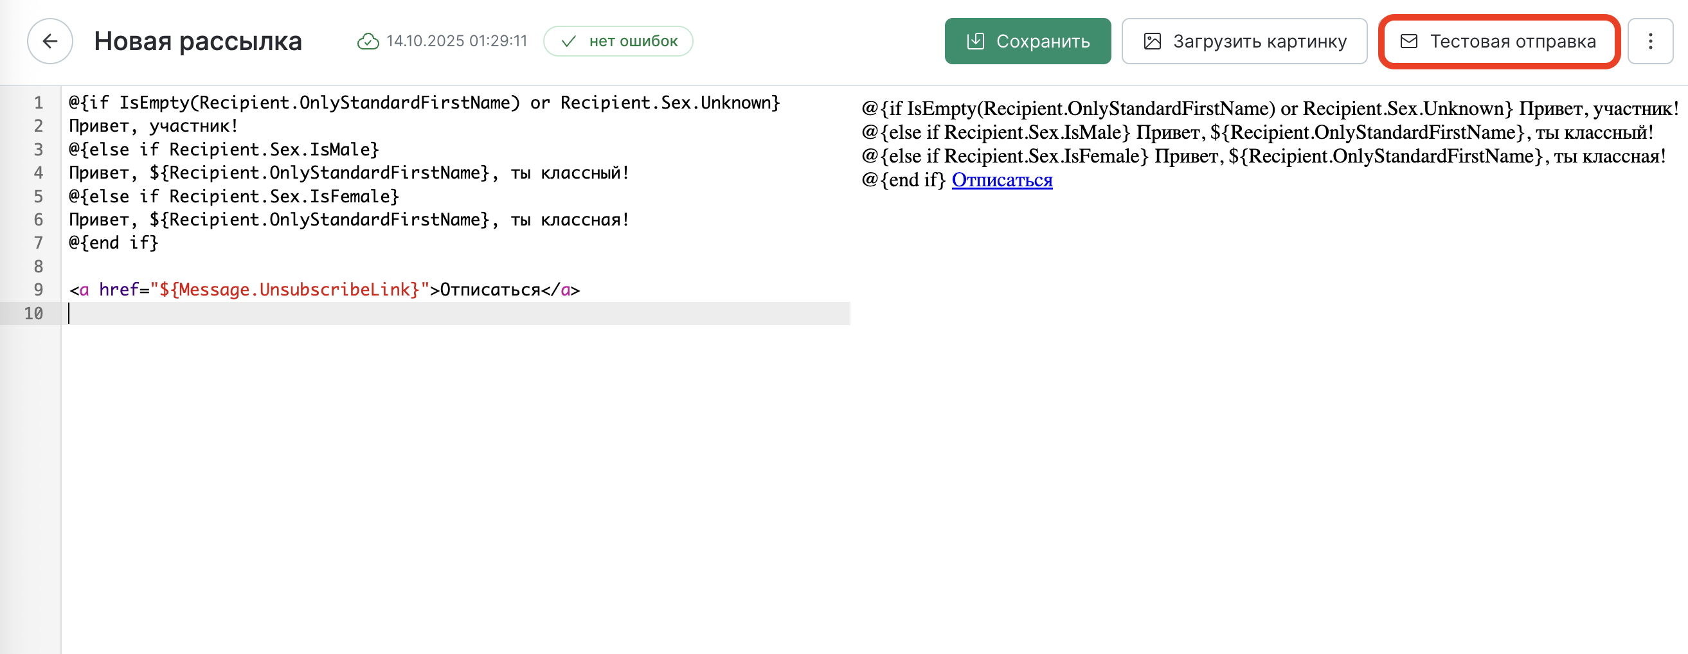Click the envelope icon in Тестовая отправка
This screenshot has width=1688, height=654.
coord(1408,41)
